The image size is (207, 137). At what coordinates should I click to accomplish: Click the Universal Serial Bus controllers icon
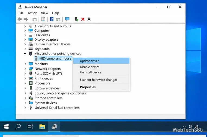point(31,108)
